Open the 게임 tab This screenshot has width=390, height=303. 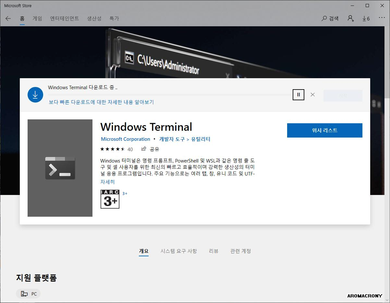pos(37,18)
